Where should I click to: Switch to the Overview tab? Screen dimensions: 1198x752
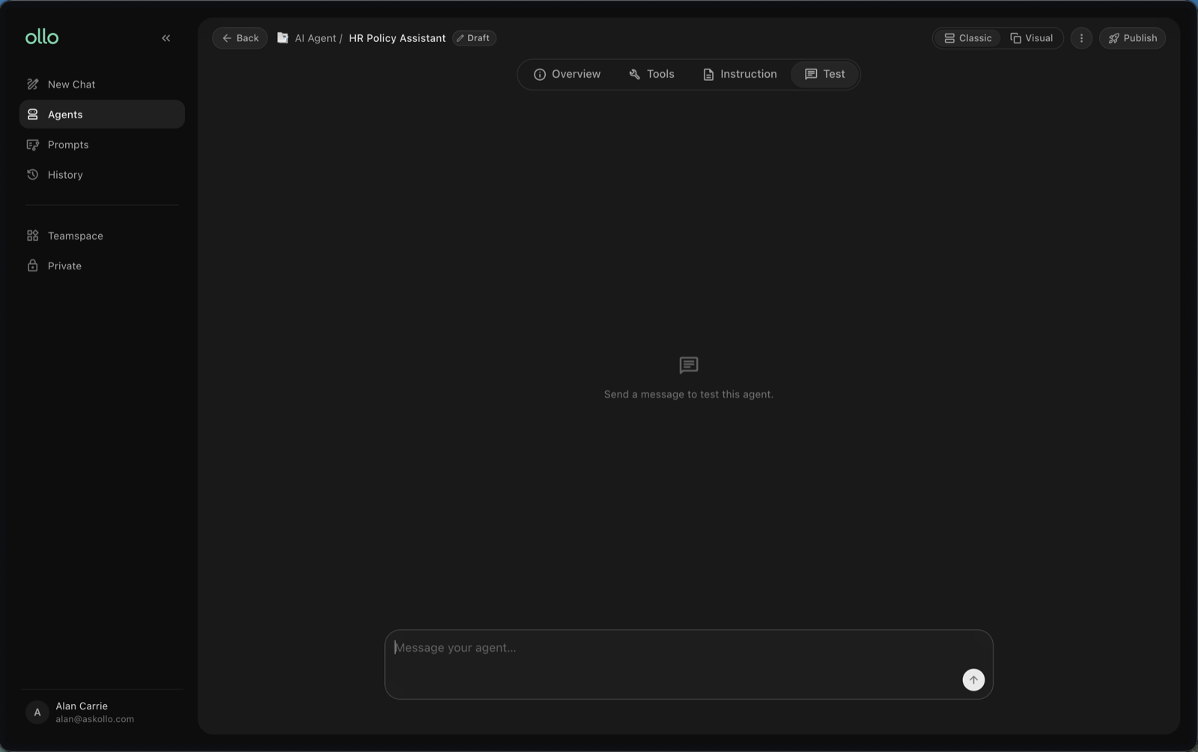[567, 74]
